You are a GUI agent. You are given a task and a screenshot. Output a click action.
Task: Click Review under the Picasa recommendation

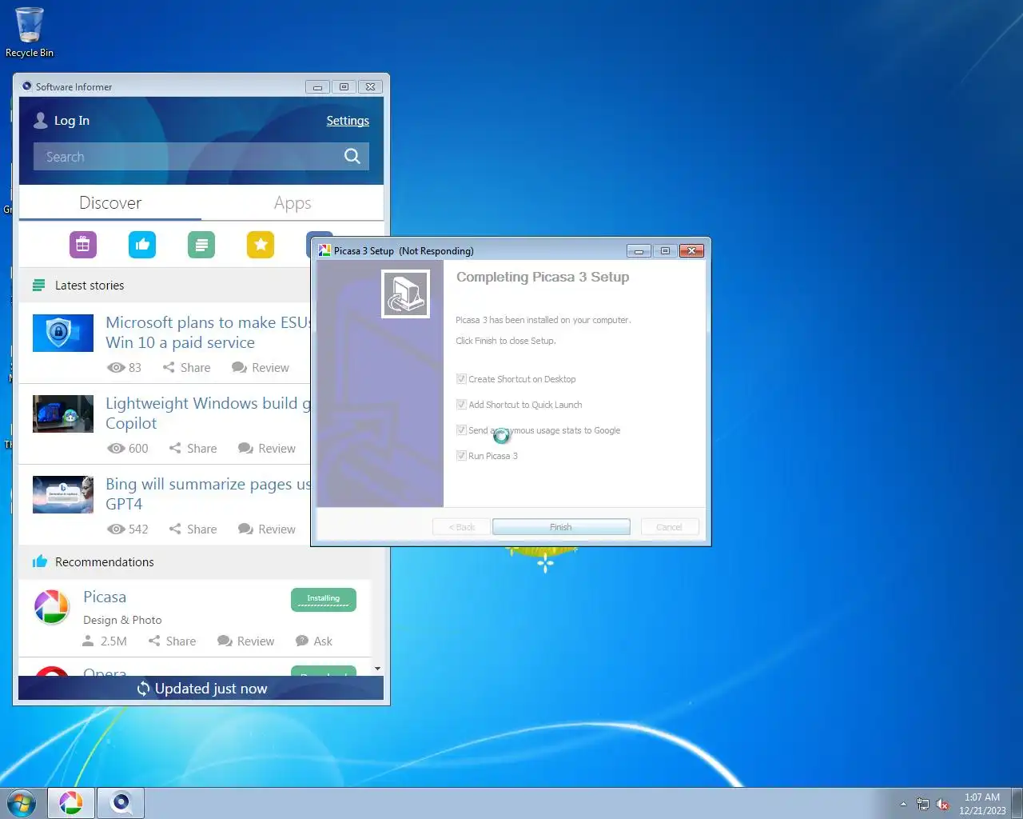coord(246,641)
